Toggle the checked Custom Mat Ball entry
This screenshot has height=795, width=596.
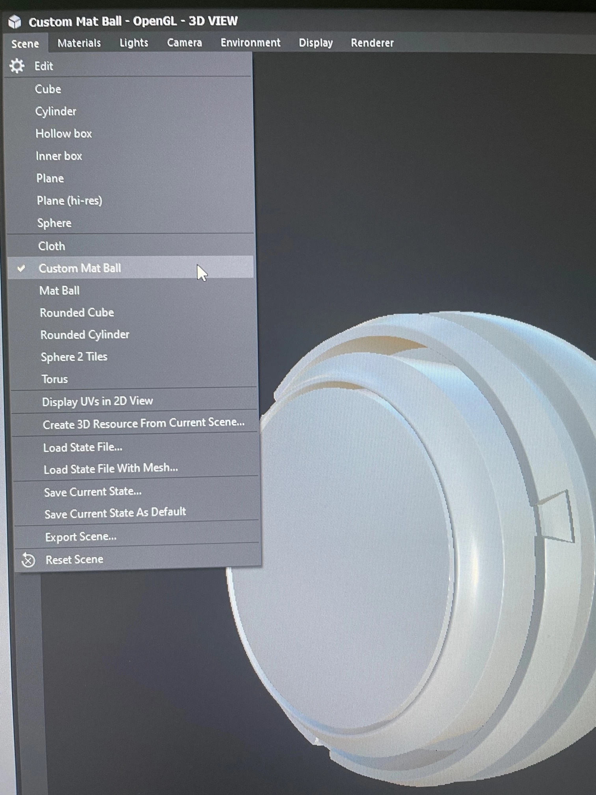pos(130,268)
